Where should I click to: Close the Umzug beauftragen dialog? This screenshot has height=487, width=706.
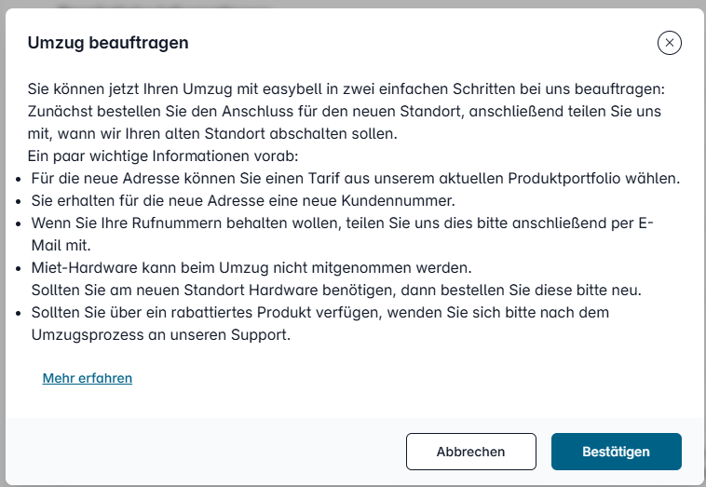tap(670, 43)
